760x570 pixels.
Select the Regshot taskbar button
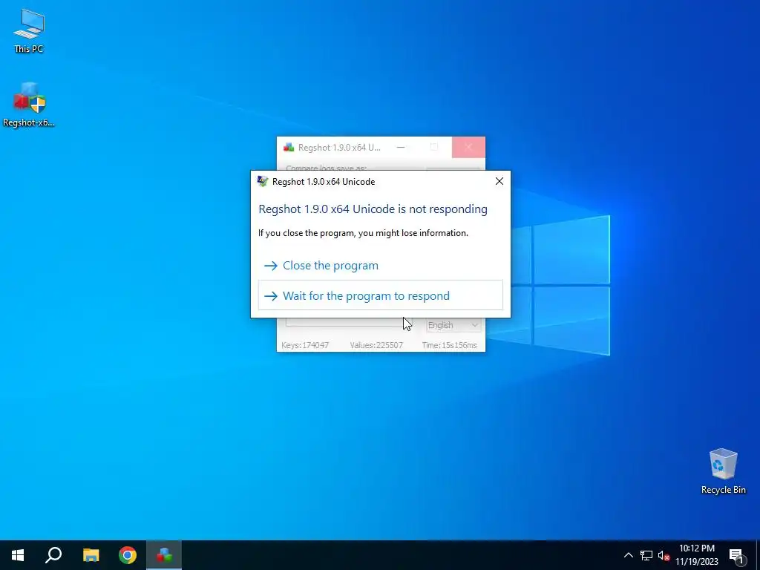pos(164,555)
